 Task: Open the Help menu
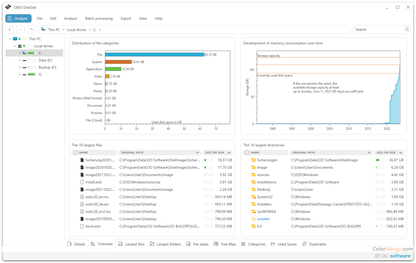pyautogui.click(x=159, y=18)
